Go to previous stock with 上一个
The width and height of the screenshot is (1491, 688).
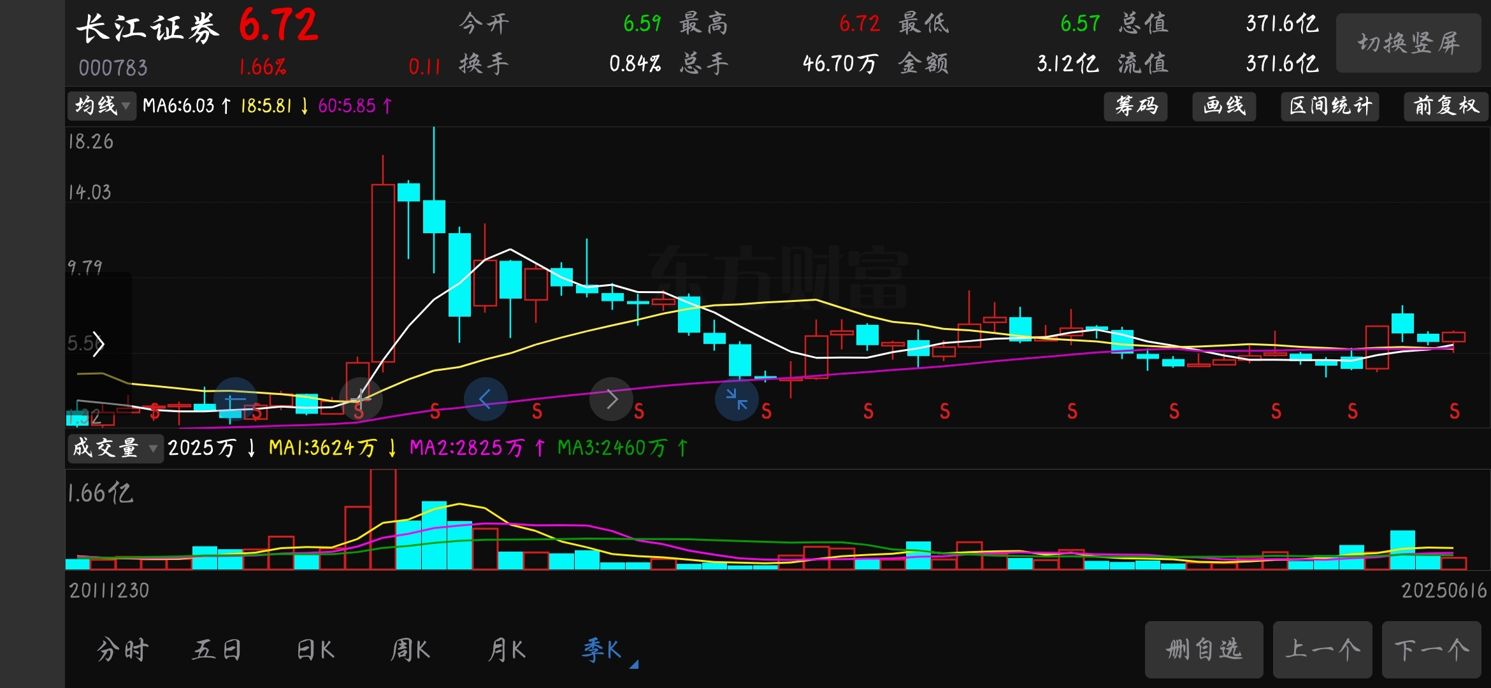click(1322, 650)
